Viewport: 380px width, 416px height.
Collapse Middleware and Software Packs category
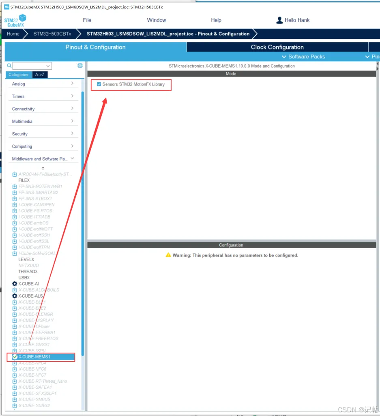pyautogui.click(x=43, y=159)
